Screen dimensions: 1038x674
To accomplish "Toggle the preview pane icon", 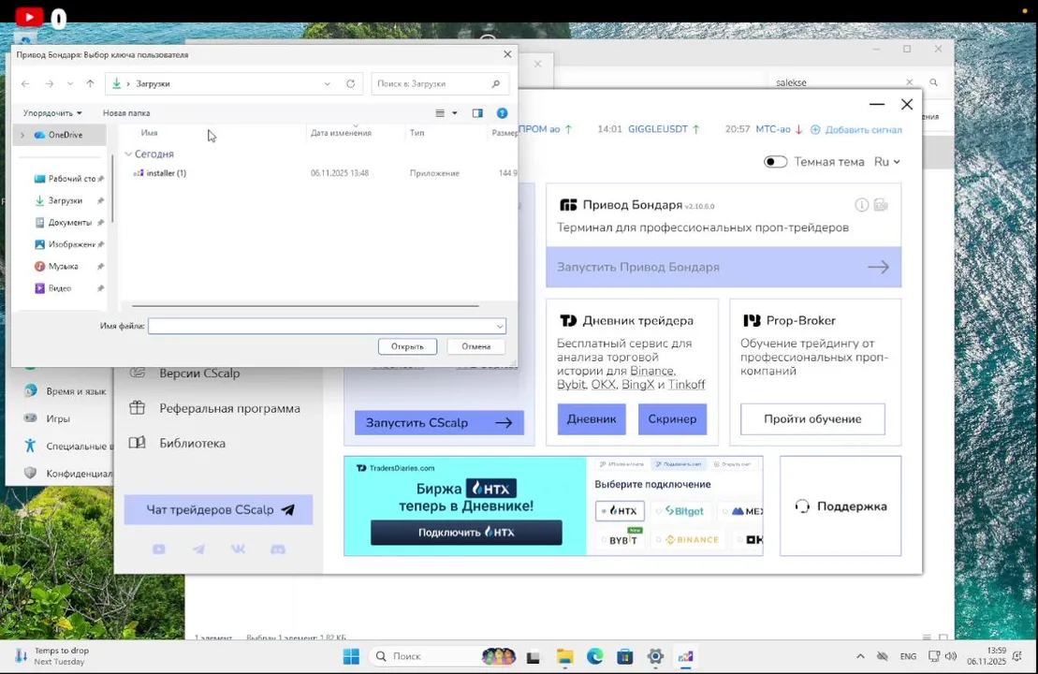I will point(477,113).
